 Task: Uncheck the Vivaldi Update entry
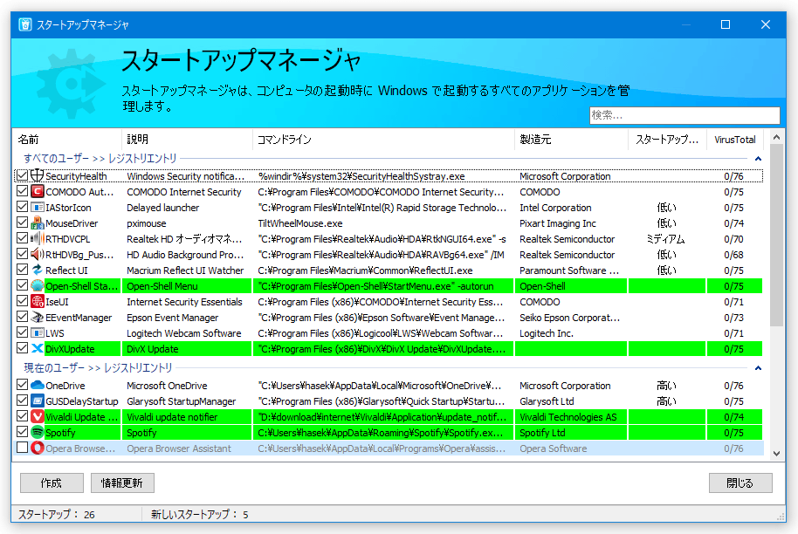pos(22,416)
